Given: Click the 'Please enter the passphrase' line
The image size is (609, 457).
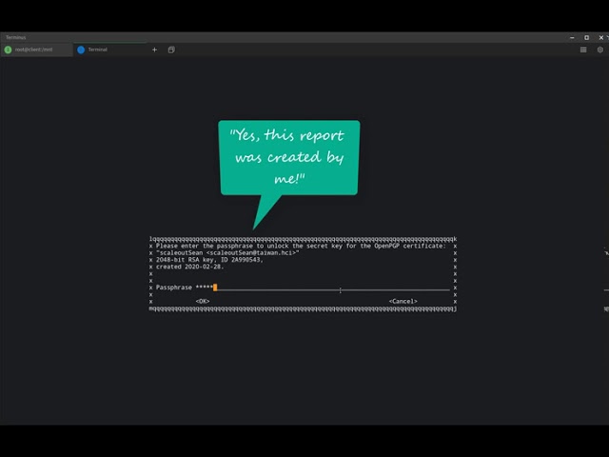Looking at the screenshot, I should point(301,246).
